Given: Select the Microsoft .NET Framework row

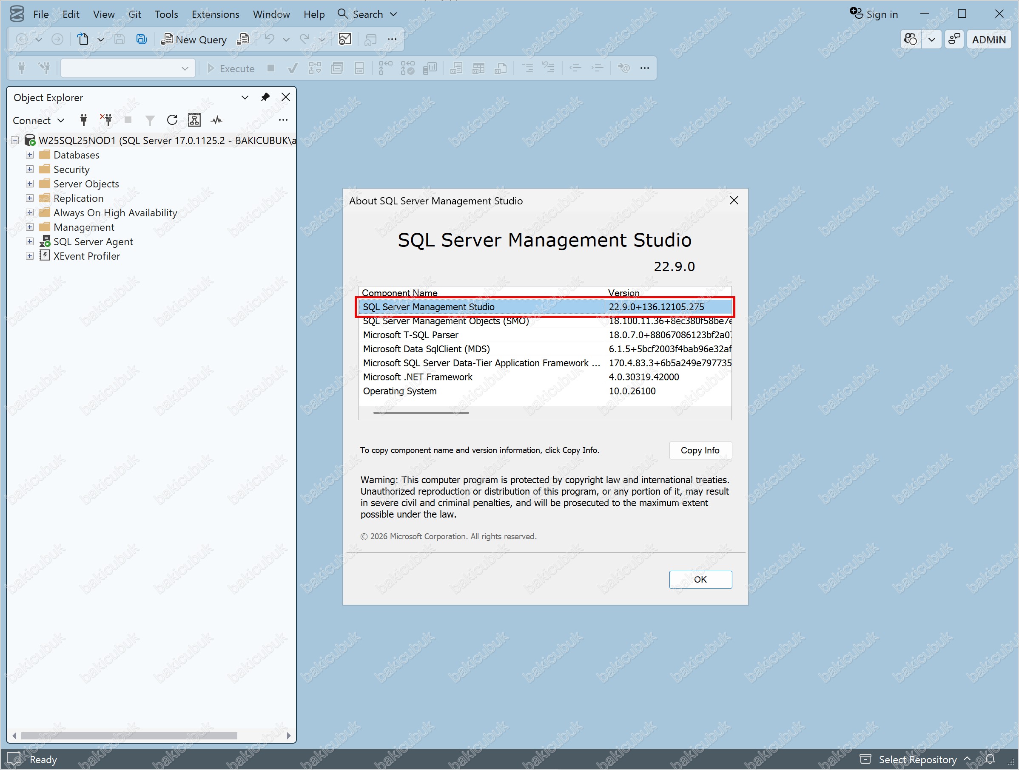Looking at the screenshot, I should (545, 377).
